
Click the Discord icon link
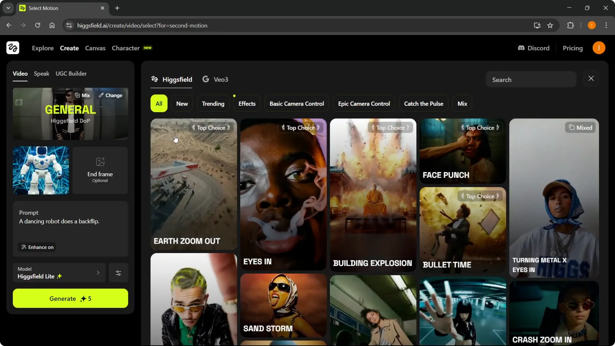pos(521,48)
